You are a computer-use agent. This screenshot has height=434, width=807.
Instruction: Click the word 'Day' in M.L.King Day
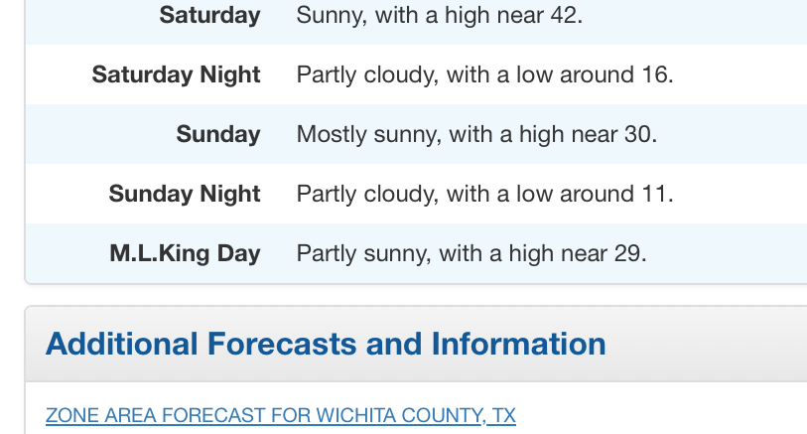[x=239, y=254]
